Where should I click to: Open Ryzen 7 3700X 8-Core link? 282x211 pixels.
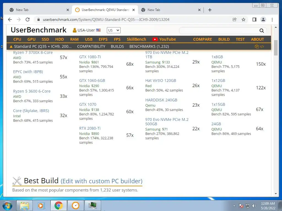pyautogui.click(x=33, y=52)
